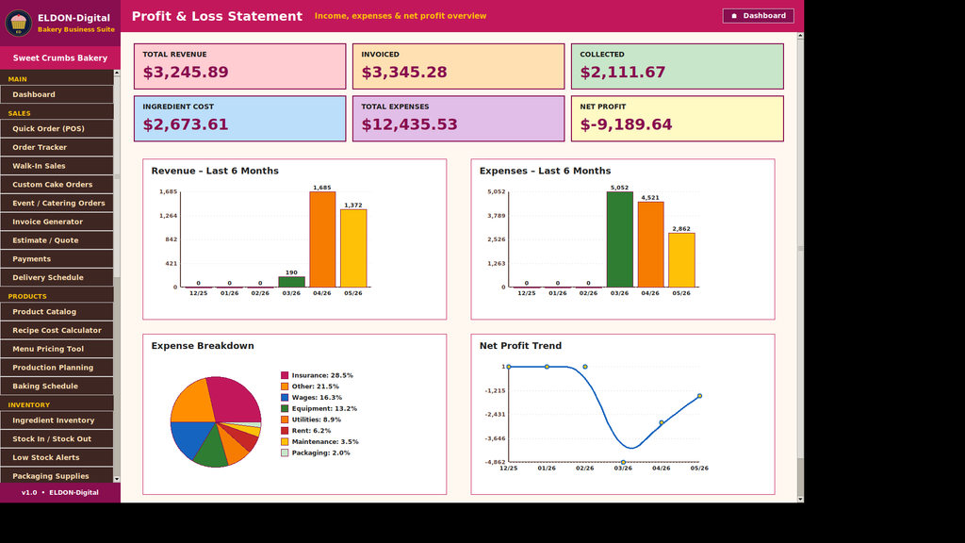Screen dimensions: 965x543
Task: Click the 05/26 expenses bar labeled 2,862
Action: pos(682,260)
